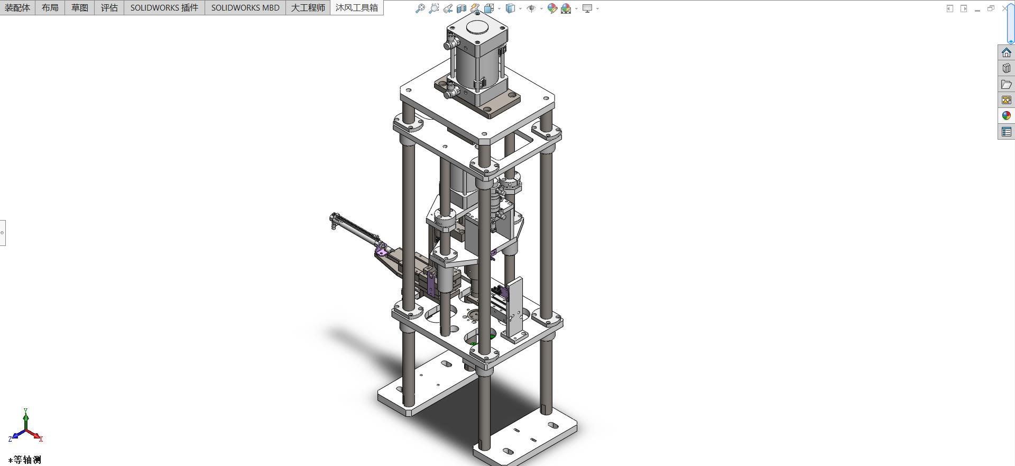Open the 草图 tab
This screenshot has height=466, width=1015.
coord(80,7)
